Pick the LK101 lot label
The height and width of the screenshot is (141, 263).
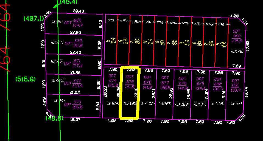pos(165,104)
